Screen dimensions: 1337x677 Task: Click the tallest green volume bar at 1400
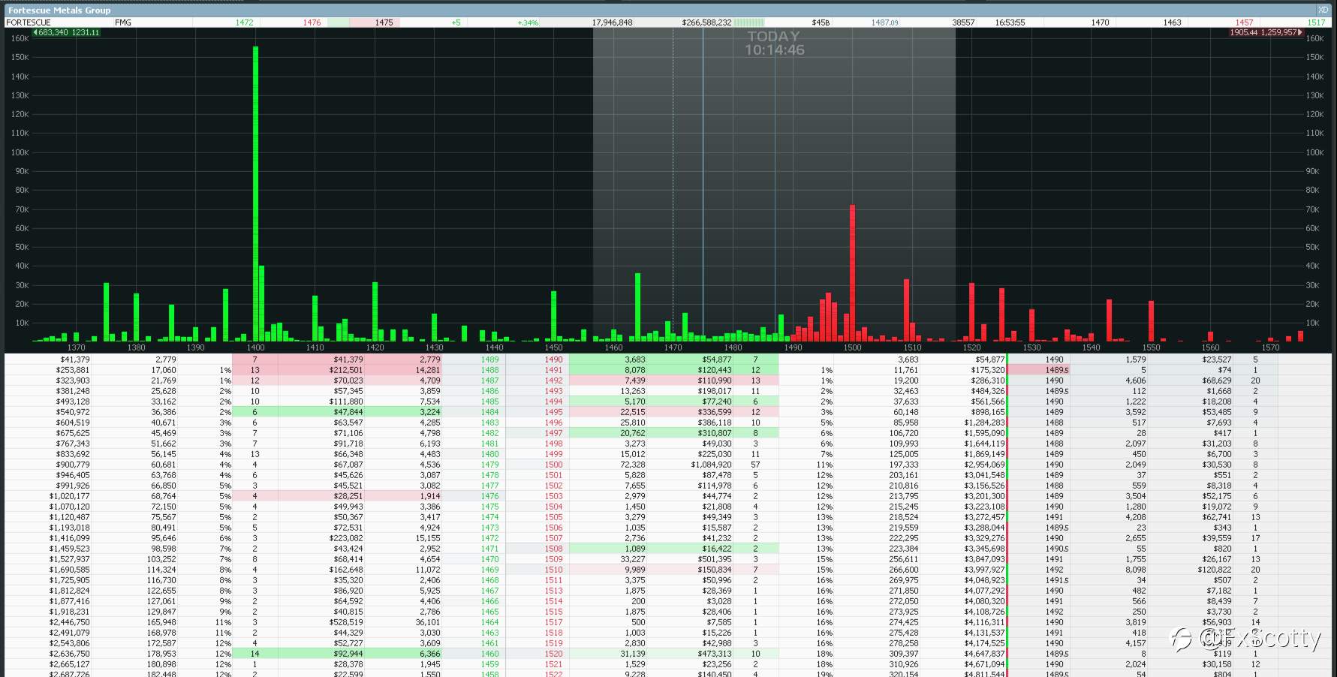click(x=255, y=194)
